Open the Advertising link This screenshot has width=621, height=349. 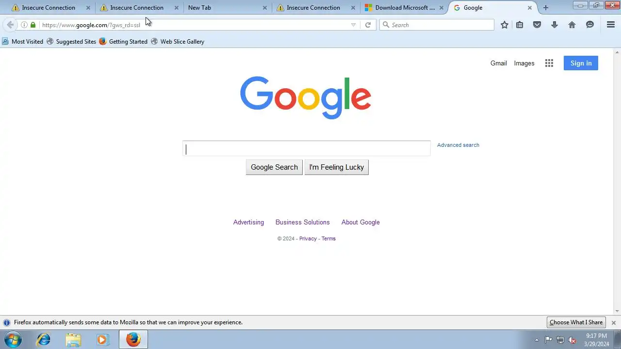pos(248,222)
